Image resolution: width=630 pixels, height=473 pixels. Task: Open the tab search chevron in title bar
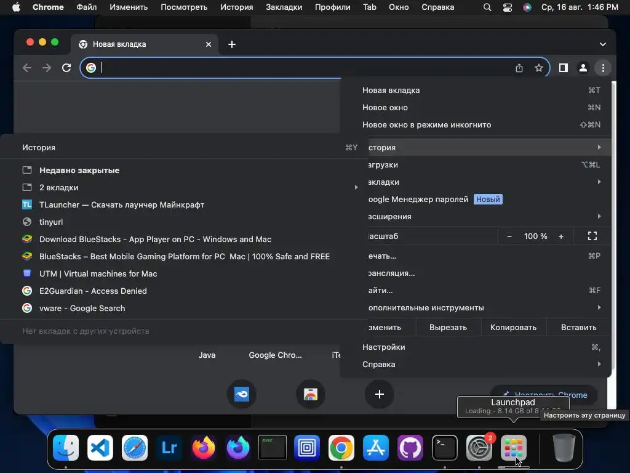click(603, 44)
